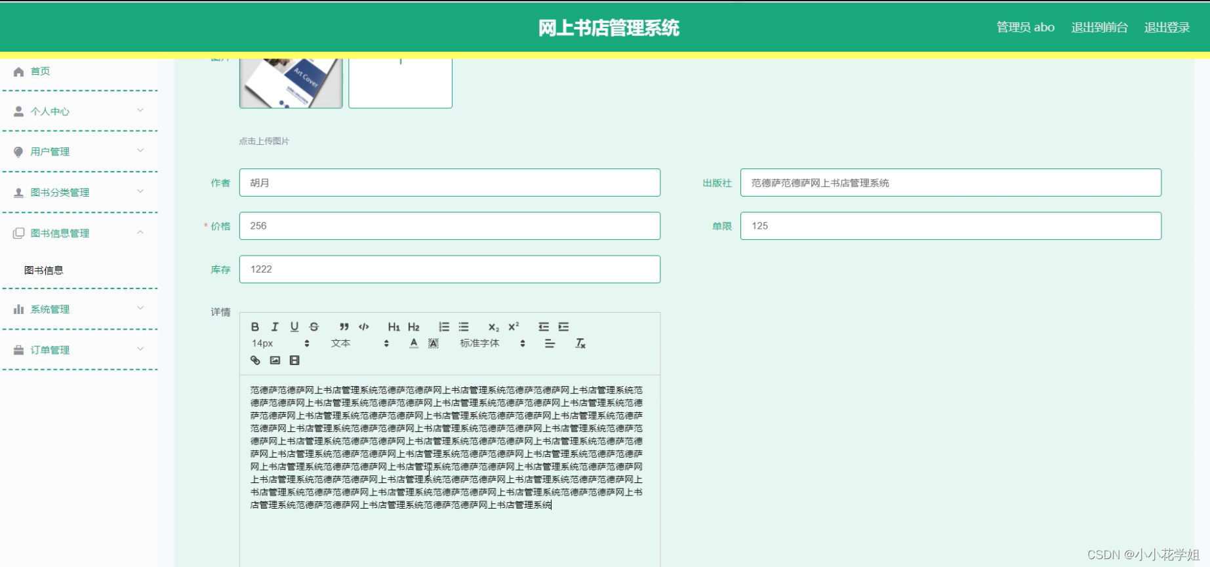Screen dimensions: 1210x567
Task: Select the 图书信息 submenu item
Action: point(44,270)
